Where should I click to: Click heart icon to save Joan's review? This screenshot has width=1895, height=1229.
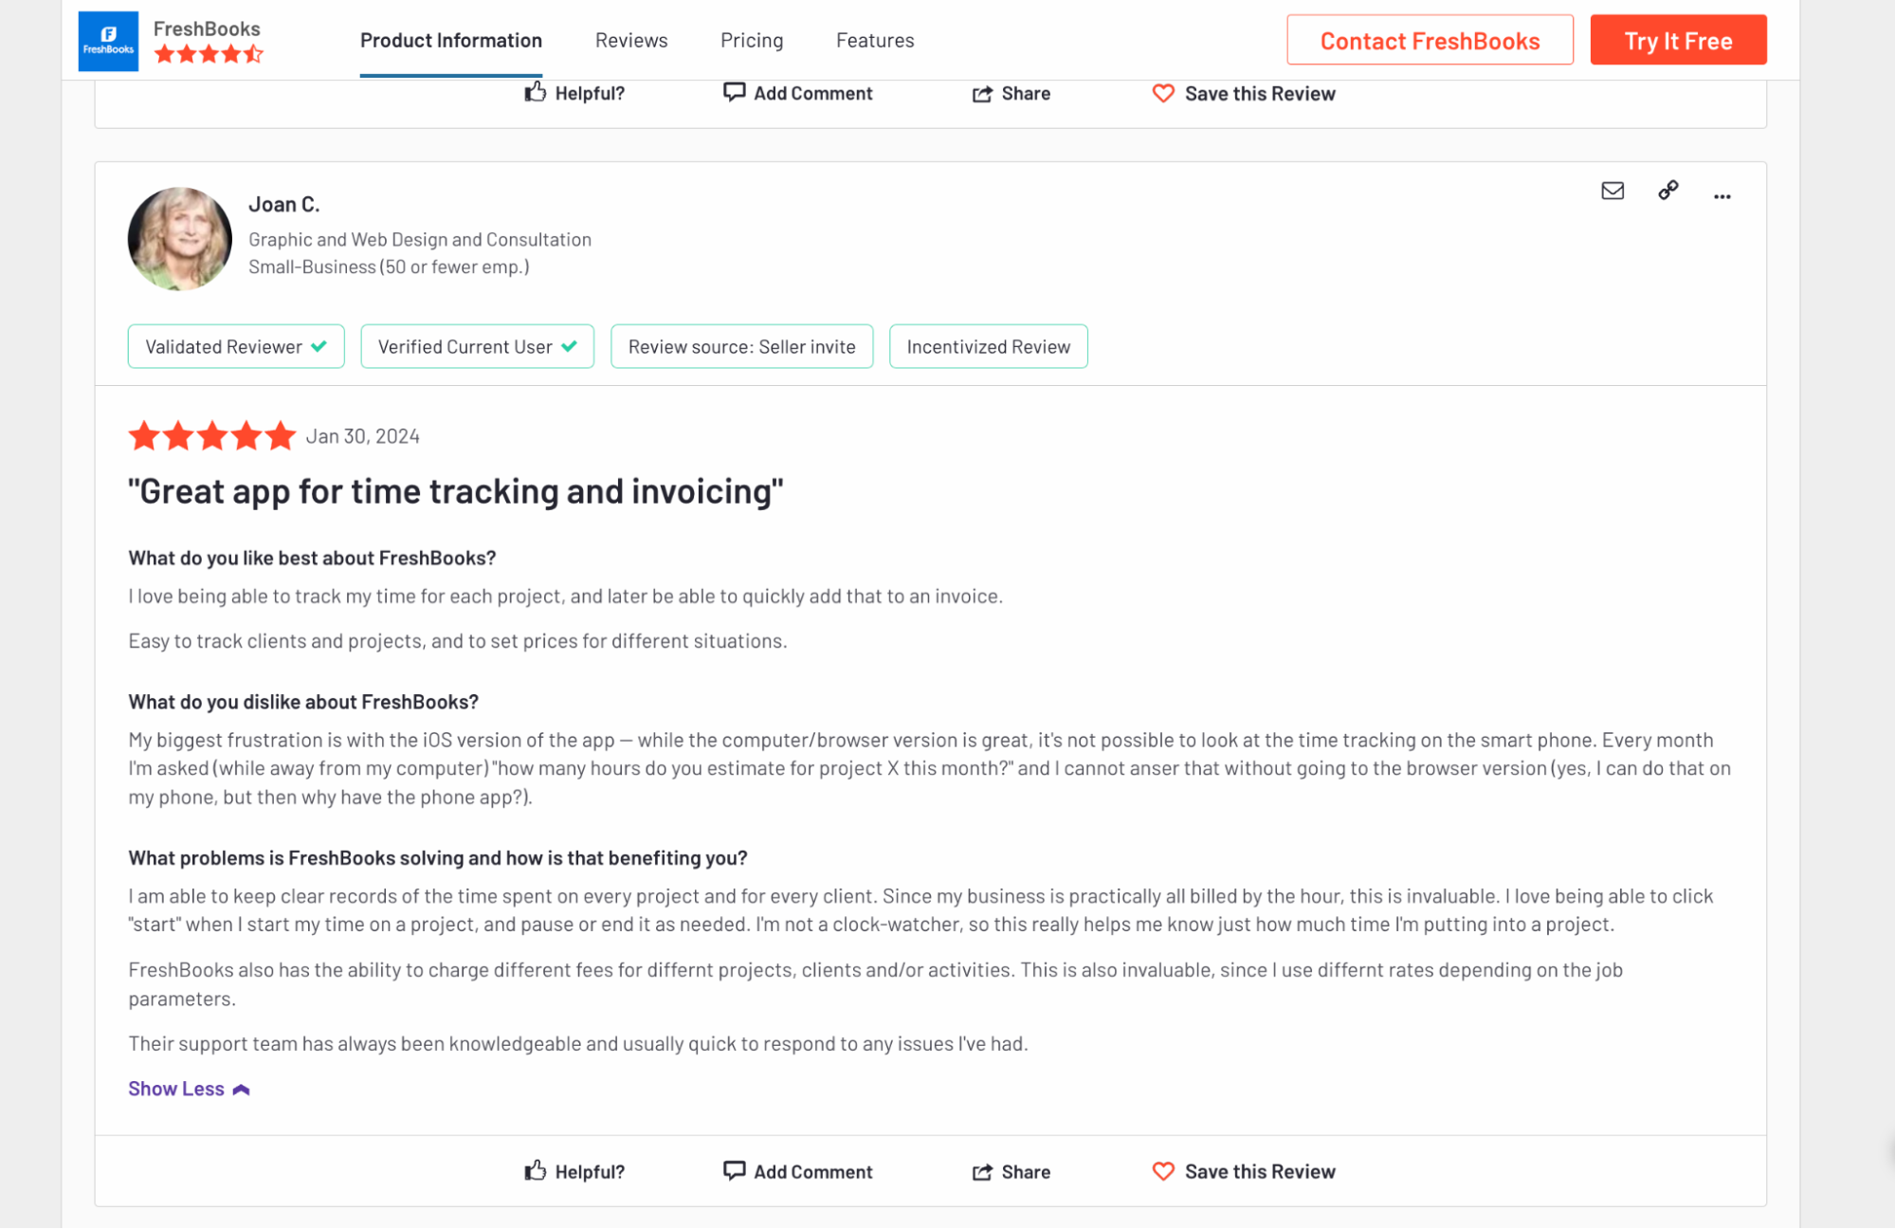click(x=1163, y=1171)
